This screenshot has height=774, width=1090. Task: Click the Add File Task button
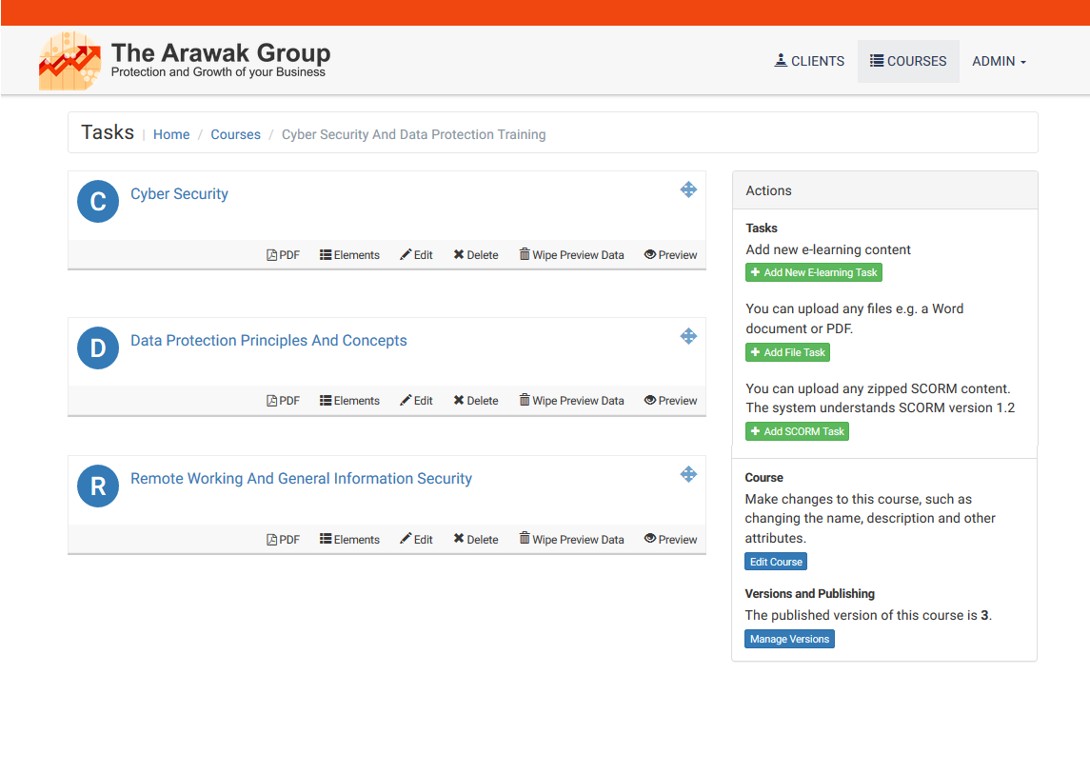click(x=787, y=352)
